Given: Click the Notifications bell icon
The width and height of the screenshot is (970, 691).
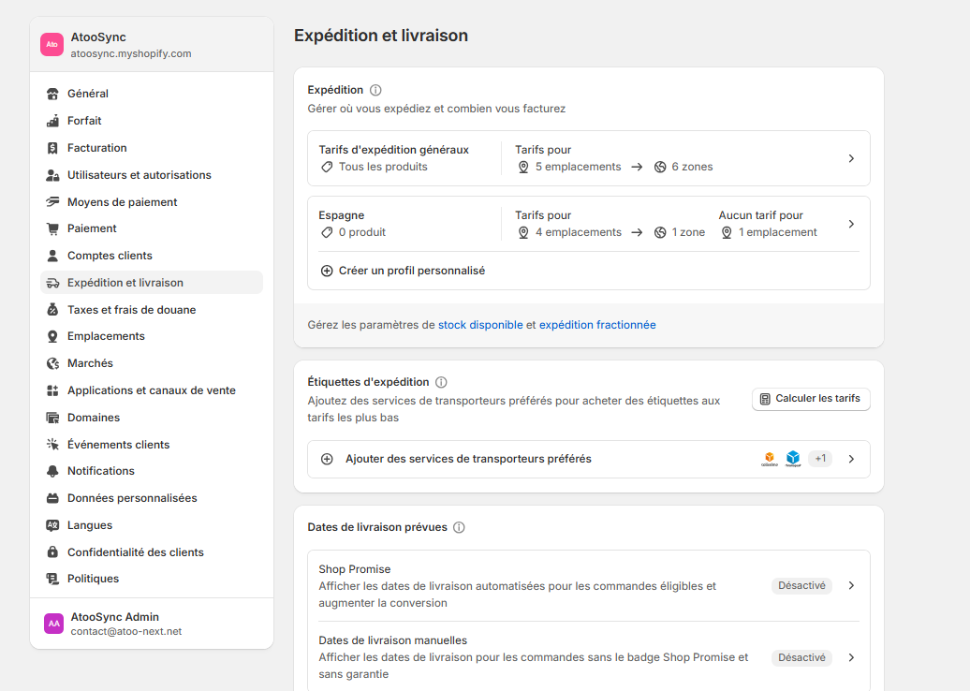Looking at the screenshot, I should click(52, 471).
